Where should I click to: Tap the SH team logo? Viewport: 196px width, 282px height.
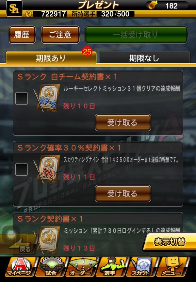(x=14, y=8)
